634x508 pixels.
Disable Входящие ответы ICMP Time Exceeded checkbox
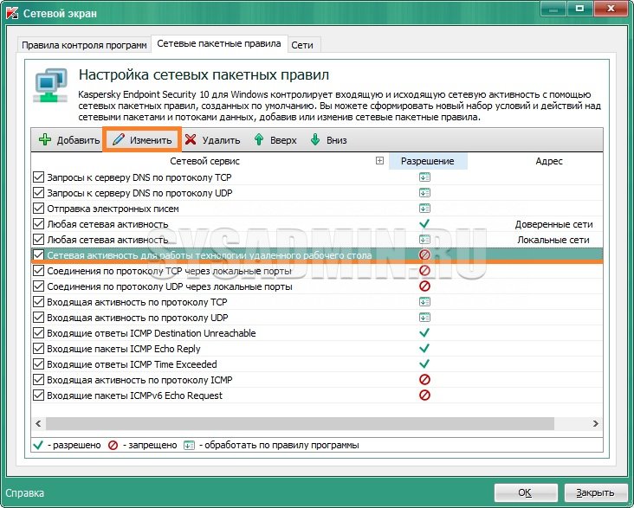pos(38,364)
